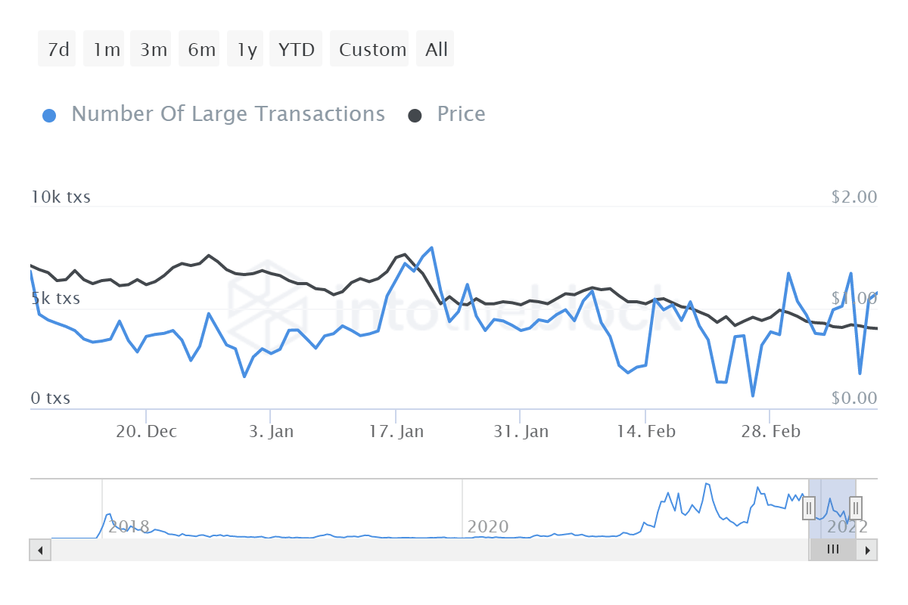Hide the blue transactions line via its legend

[227, 113]
